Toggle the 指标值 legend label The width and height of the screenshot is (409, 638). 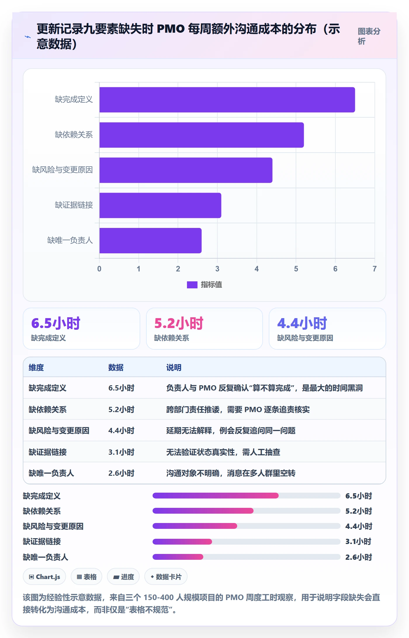tap(211, 285)
